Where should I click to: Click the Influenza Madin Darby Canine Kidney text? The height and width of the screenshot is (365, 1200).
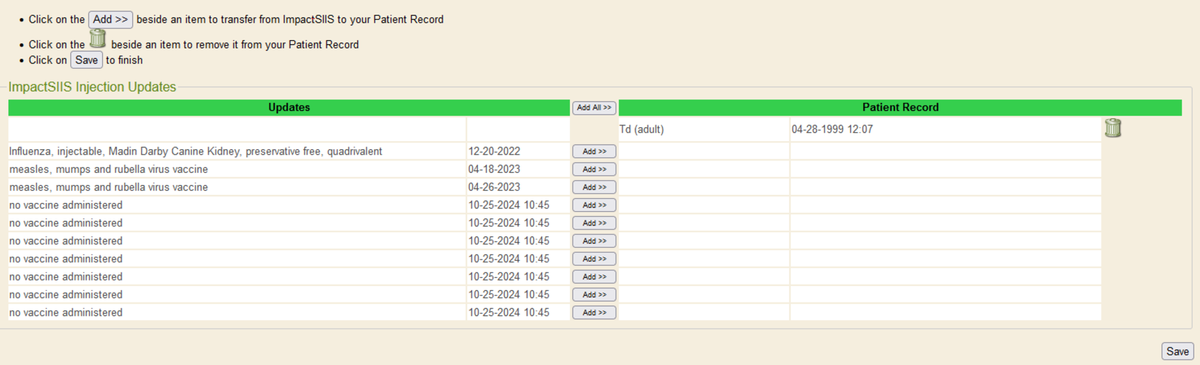click(x=196, y=151)
